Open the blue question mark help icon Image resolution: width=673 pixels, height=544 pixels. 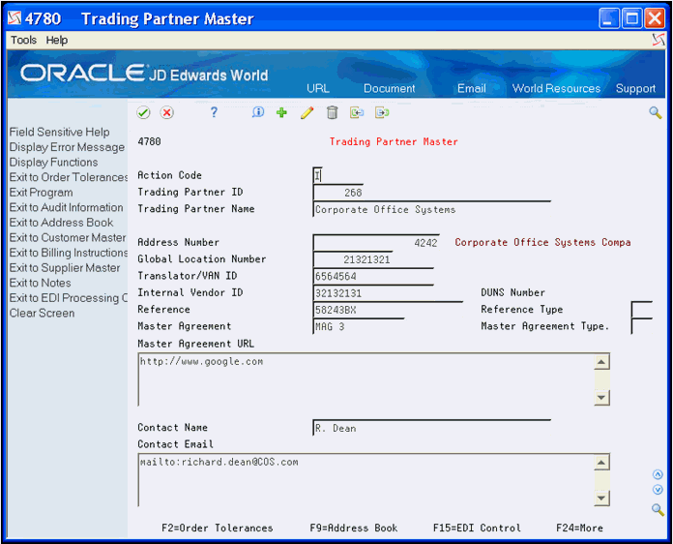coord(214,112)
